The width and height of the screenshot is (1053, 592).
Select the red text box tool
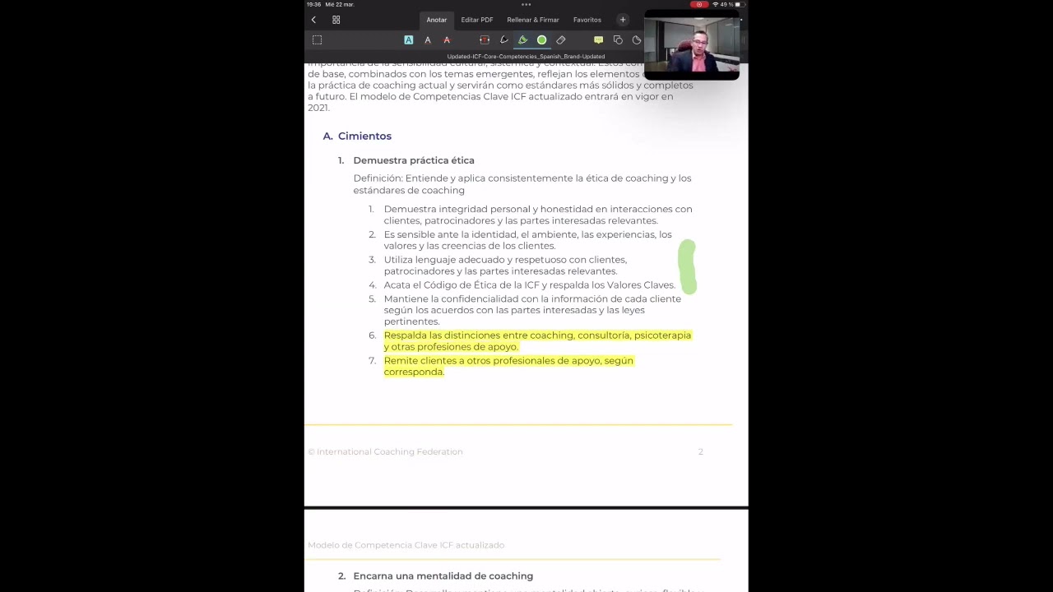coord(485,39)
